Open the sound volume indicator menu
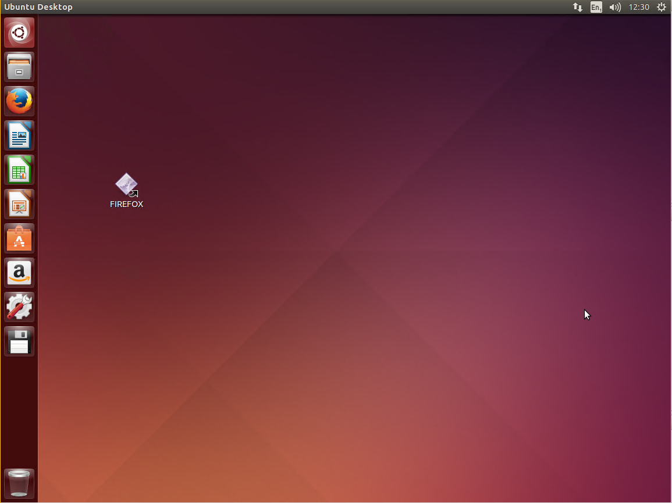672x503 pixels. (x=615, y=7)
